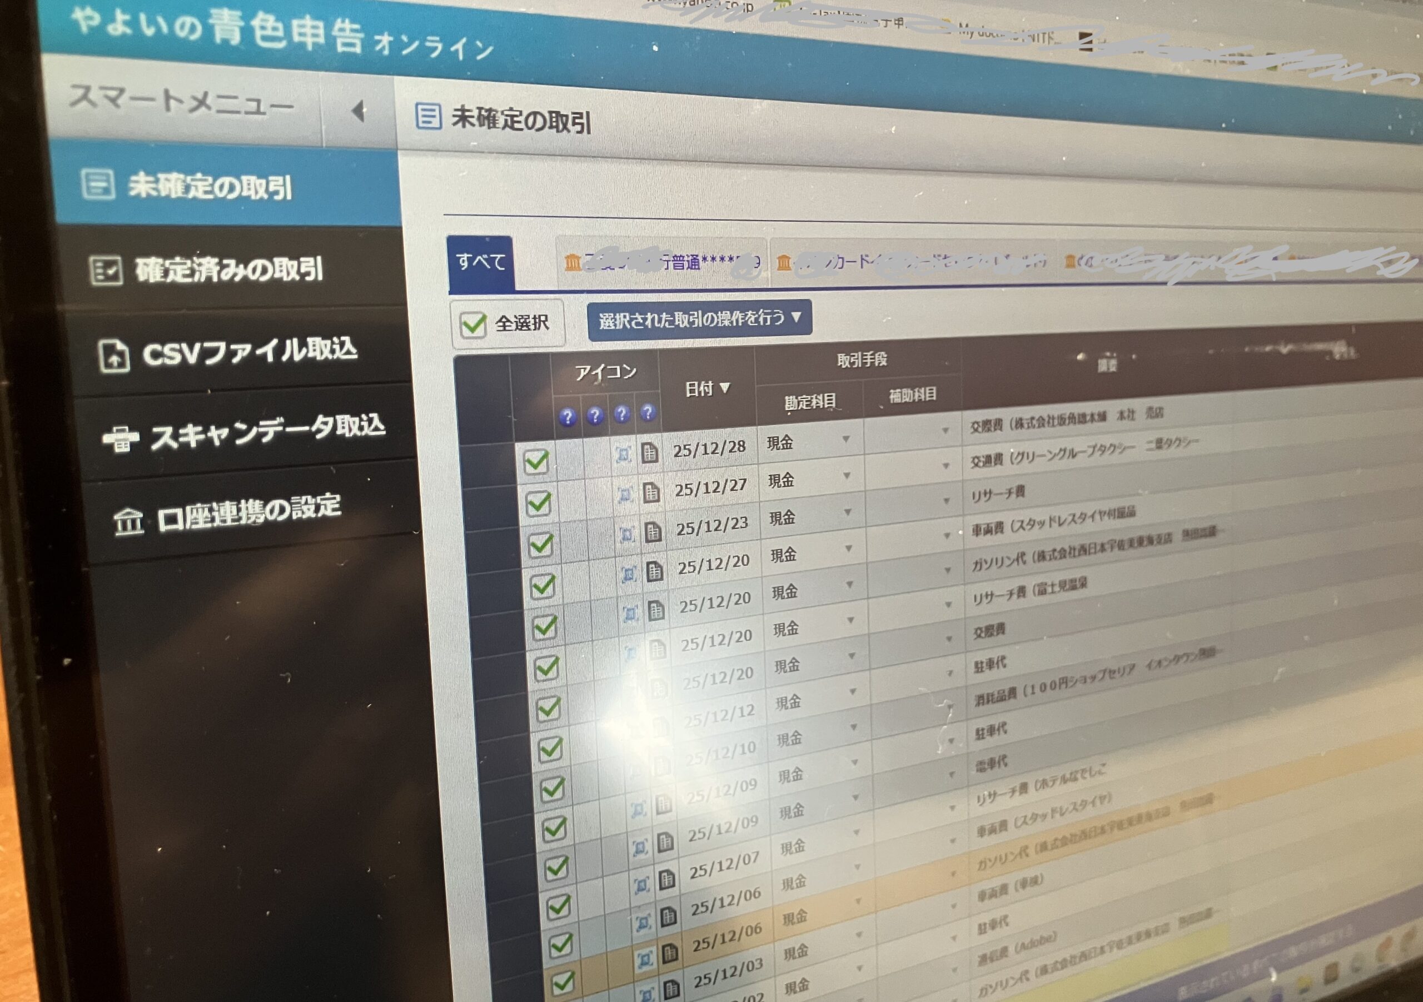Uncheck the 25/12/28 transaction checkbox

click(x=536, y=462)
